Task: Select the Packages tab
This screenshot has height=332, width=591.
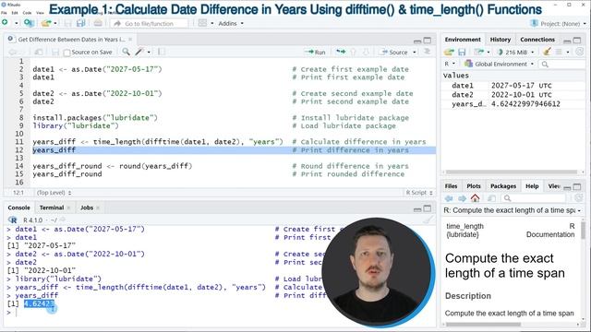Action: tap(503, 186)
